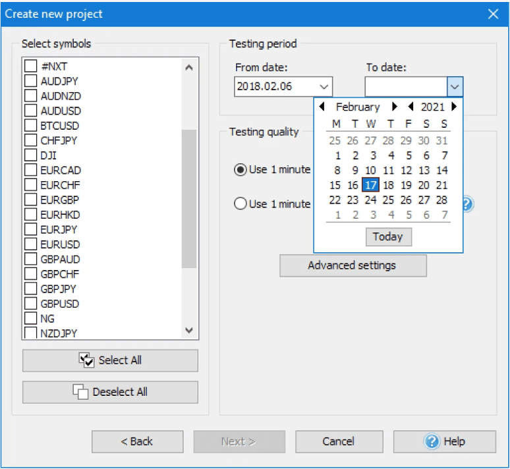
Task: Open Advanced settings
Action: click(x=353, y=265)
